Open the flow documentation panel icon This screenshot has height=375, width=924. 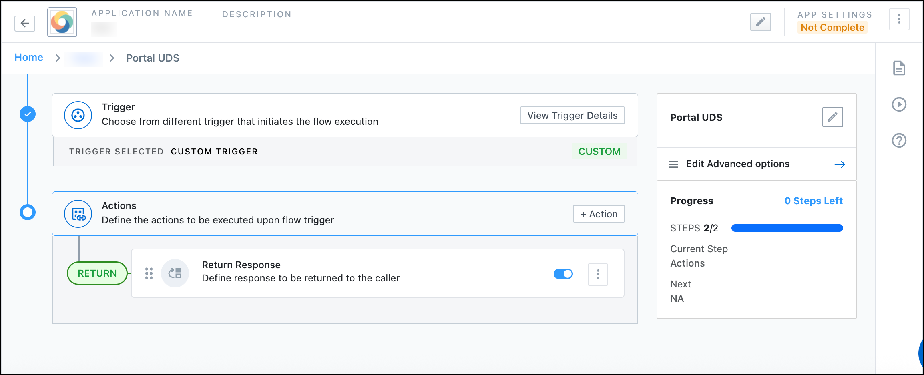[899, 68]
